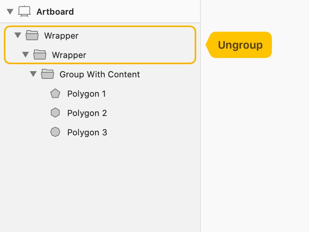Click the outer Wrapper folder icon
Screen dimensions: 309x232
point(32,35)
